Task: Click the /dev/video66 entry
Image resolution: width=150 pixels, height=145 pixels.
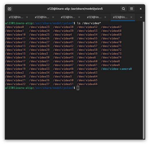Action: (x=87, y=84)
